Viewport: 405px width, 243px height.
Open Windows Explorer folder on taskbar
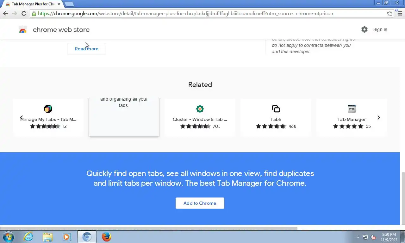pyautogui.click(x=48, y=237)
